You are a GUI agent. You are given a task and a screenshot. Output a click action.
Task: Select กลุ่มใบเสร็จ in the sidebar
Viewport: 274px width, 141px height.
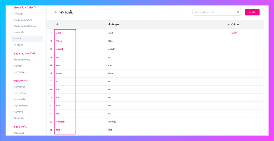(19, 33)
